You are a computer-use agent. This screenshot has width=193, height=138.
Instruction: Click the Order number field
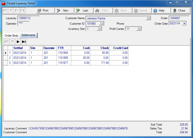(x=177, y=18)
